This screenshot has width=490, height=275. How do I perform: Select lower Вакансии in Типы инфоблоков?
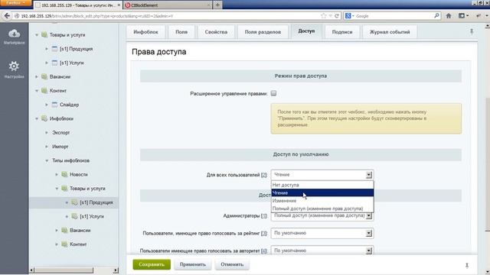click(x=80, y=231)
